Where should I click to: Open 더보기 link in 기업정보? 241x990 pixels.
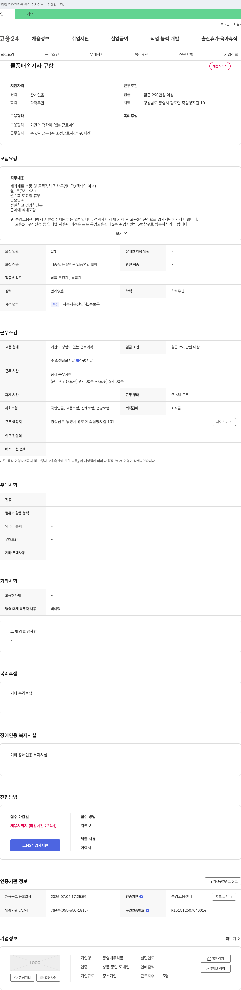[x=232, y=939]
